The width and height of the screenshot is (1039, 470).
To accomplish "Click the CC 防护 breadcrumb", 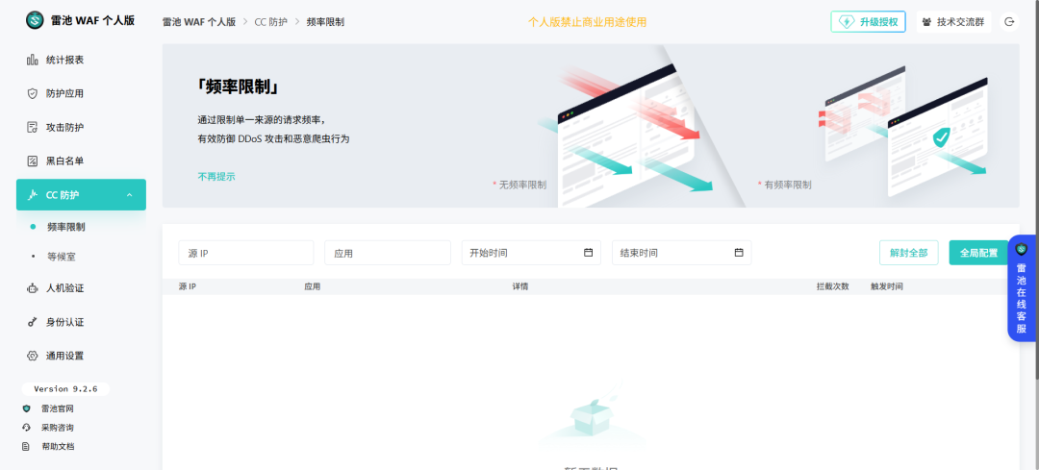I will [x=271, y=22].
